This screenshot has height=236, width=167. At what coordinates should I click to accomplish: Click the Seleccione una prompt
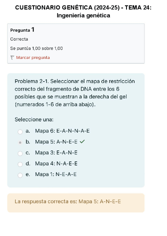(34, 119)
